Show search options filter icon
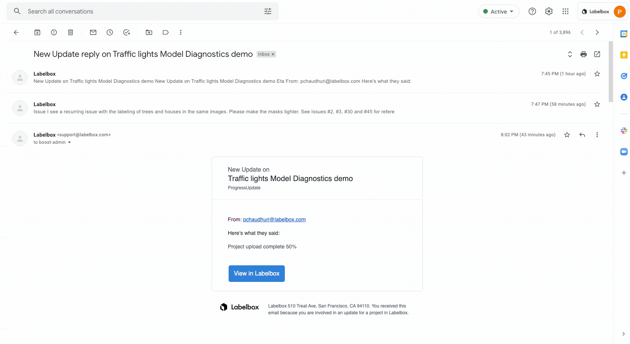Screen dimensions: 630x344 pyautogui.click(x=268, y=11)
